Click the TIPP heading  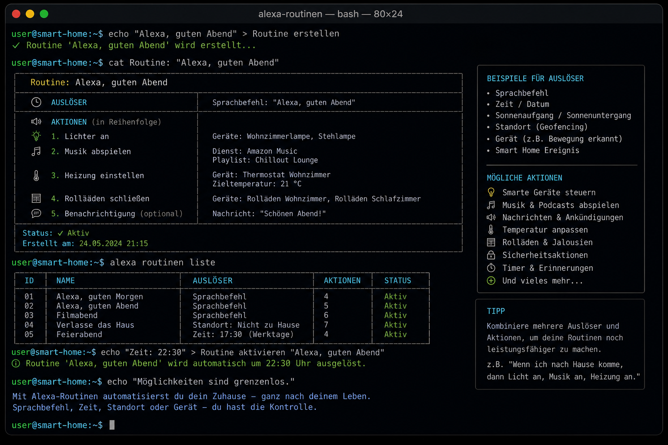[x=496, y=311]
